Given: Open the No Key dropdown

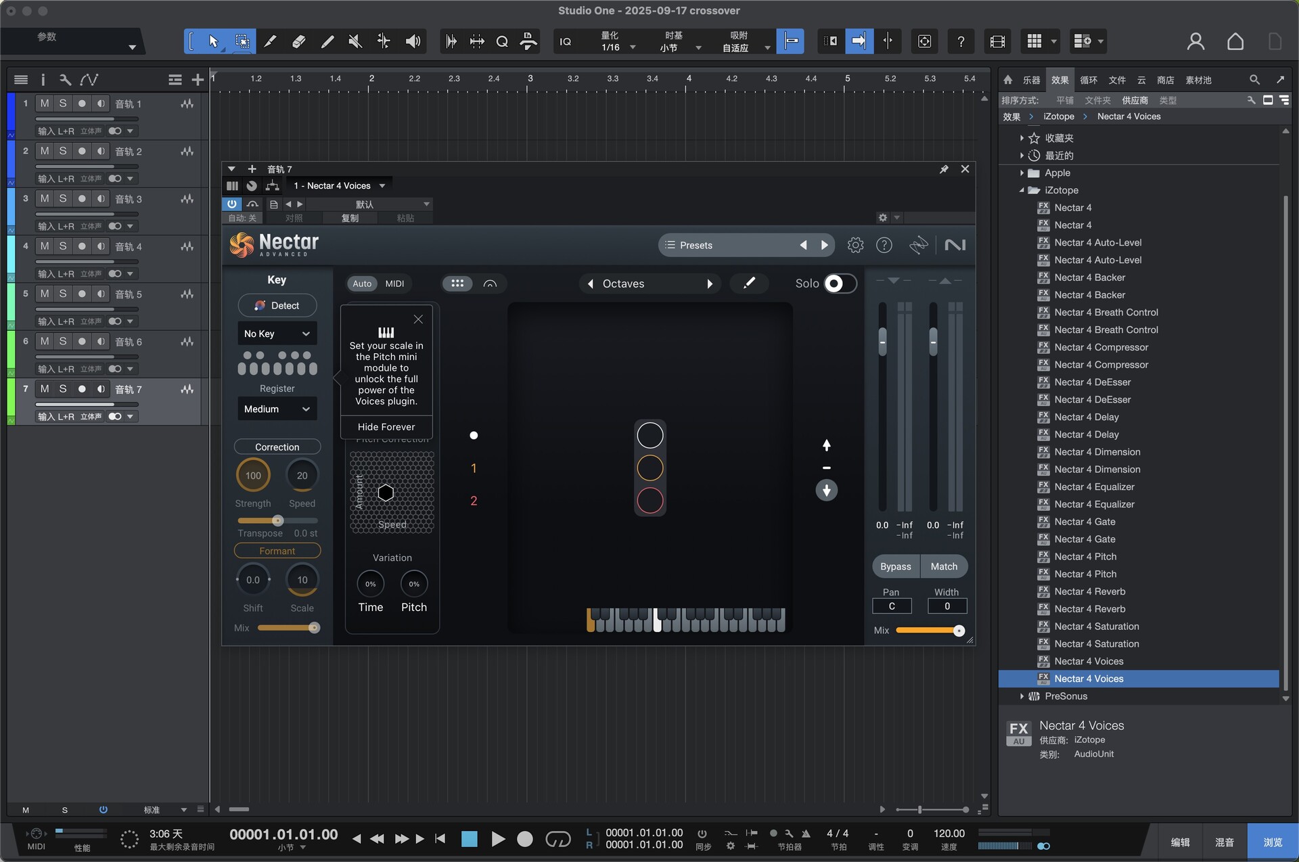Looking at the screenshot, I should 277,334.
